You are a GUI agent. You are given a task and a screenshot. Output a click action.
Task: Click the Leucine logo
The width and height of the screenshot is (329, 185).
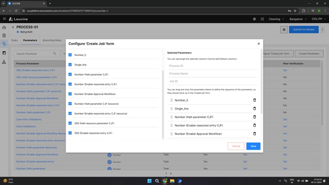pos(18,19)
